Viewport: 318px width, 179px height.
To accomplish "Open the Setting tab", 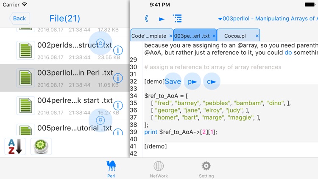I will point(206,169).
